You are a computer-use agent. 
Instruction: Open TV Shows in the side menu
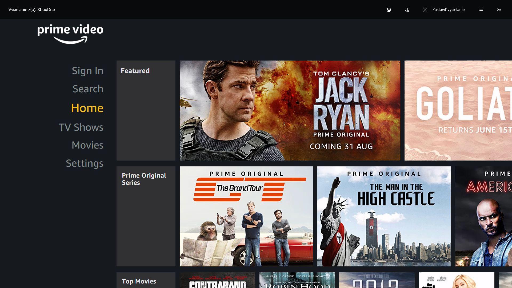[x=81, y=127]
